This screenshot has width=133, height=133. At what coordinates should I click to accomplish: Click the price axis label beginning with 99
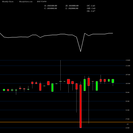pyautogui.click(x=127, y=92)
